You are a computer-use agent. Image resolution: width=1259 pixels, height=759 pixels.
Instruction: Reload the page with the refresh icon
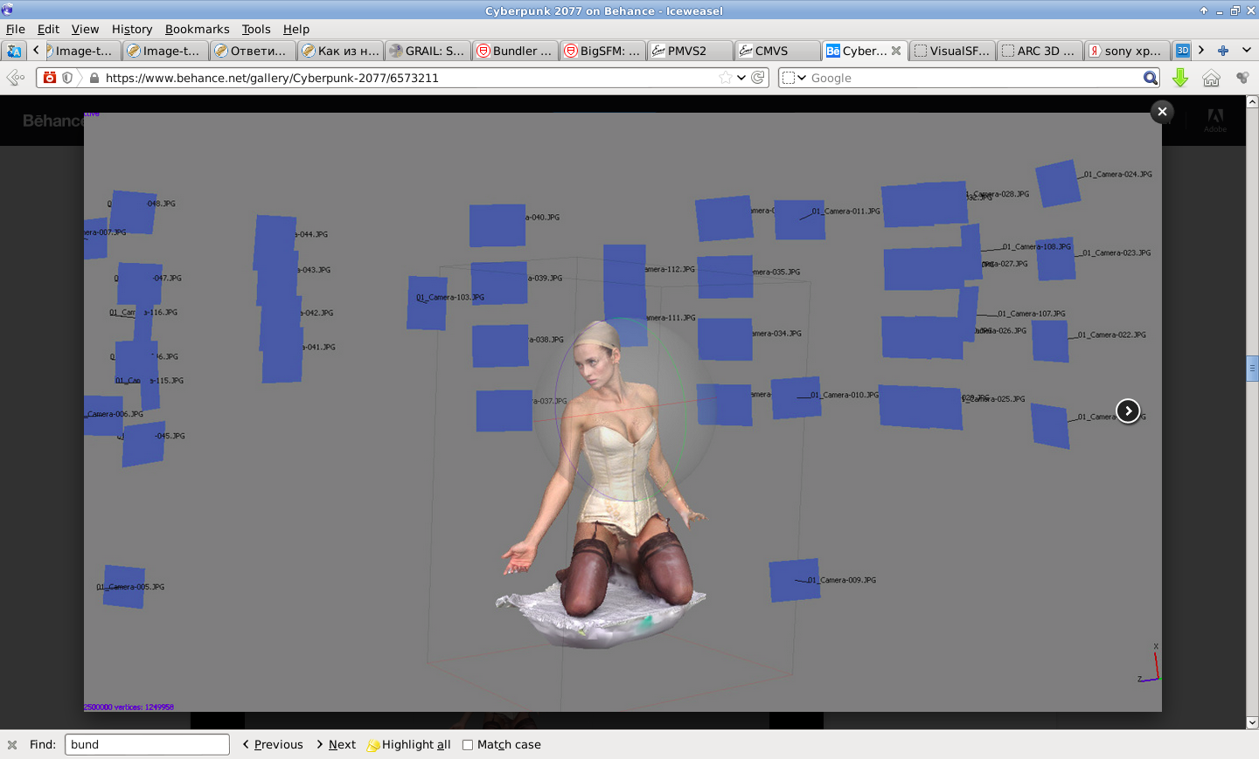pyautogui.click(x=758, y=78)
